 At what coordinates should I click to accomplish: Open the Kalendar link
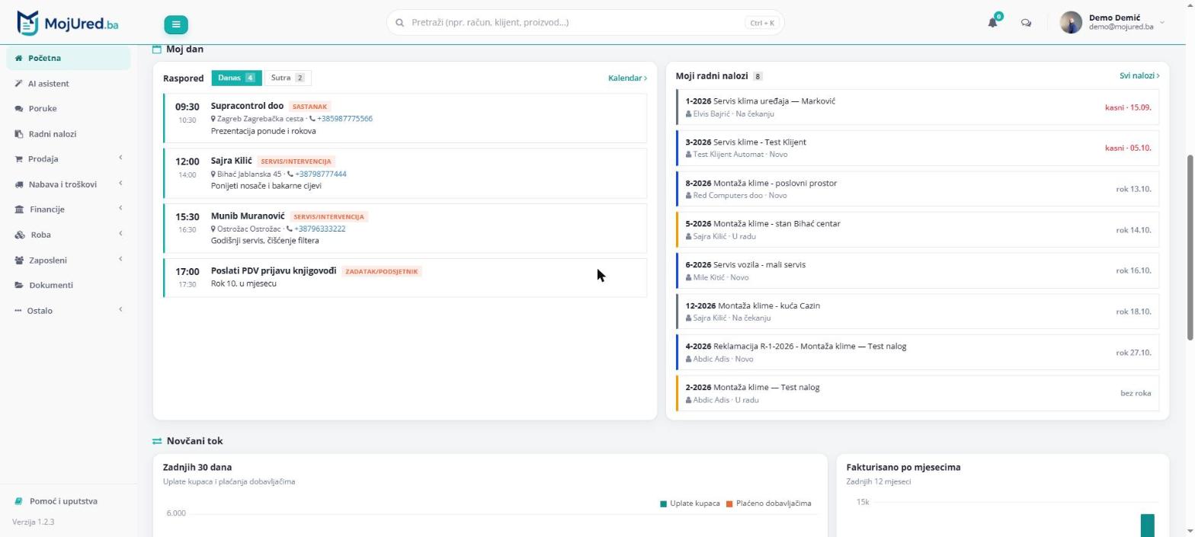[x=627, y=78]
